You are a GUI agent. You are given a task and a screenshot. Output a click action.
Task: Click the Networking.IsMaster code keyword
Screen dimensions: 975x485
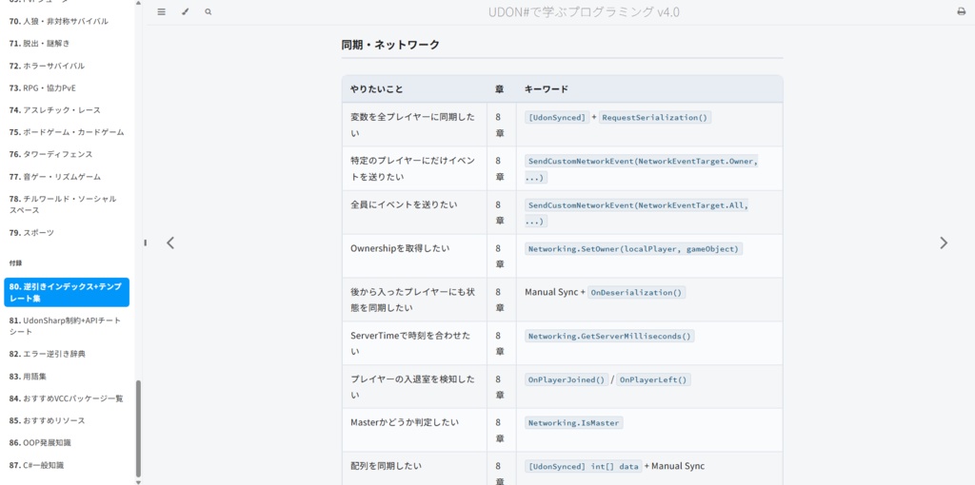pos(573,423)
